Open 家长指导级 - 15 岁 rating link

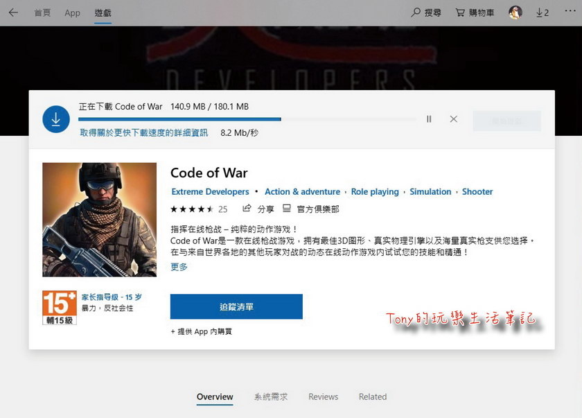pos(112,297)
